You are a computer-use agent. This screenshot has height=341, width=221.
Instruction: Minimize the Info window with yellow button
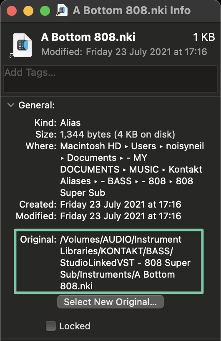pyautogui.click(x=28, y=11)
